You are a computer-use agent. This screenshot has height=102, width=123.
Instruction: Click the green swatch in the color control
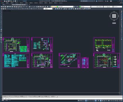[x=80, y=7]
